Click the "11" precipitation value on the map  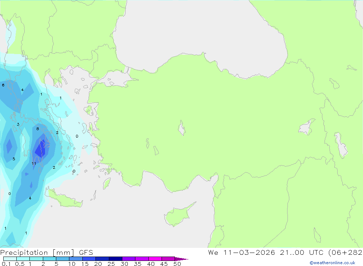click(34, 163)
